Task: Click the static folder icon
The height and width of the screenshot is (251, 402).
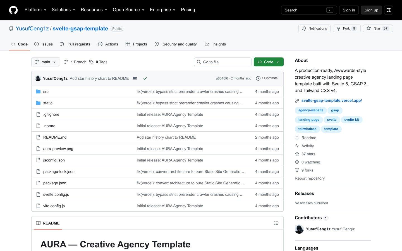Action: pos(38,103)
